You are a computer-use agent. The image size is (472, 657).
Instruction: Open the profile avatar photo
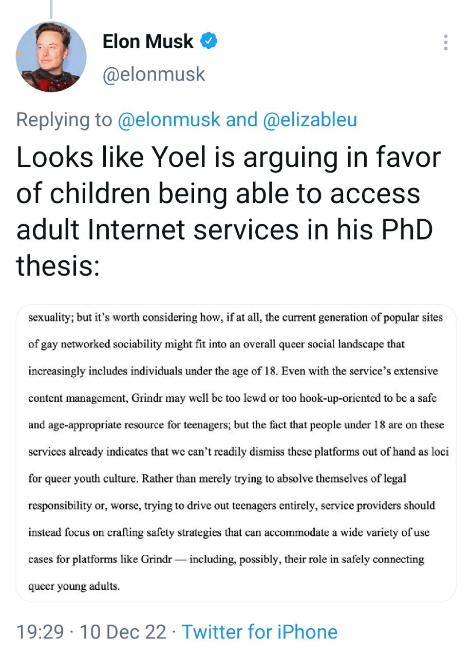click(x=51, y=57)
